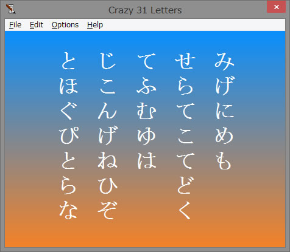Open the Options menu
290x252 pixels.
pyautogui.click(x=65, y=25)
